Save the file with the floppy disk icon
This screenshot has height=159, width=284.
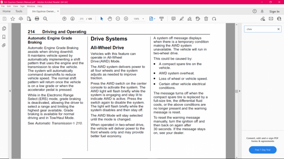[x=4, y=19]
